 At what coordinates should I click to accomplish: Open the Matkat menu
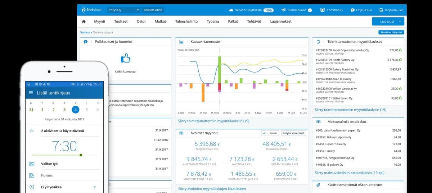coord(161,22)
